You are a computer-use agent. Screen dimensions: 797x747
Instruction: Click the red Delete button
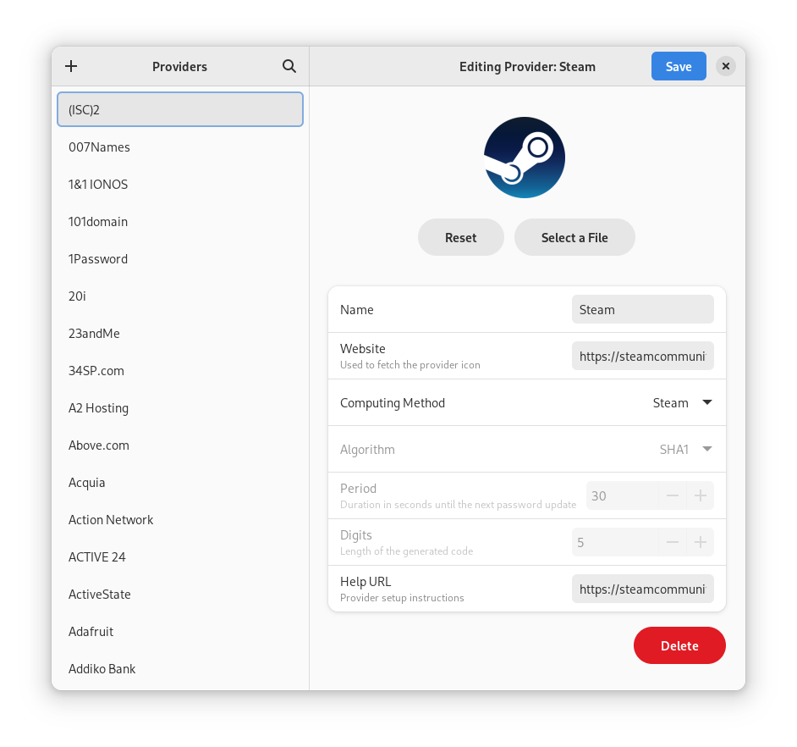(x=679, y=645)
